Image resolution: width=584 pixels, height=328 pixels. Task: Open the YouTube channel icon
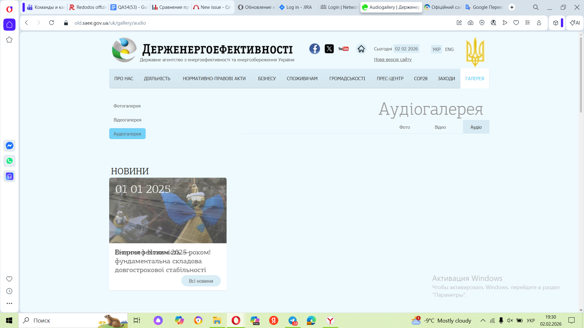click(x=343, y=49)
